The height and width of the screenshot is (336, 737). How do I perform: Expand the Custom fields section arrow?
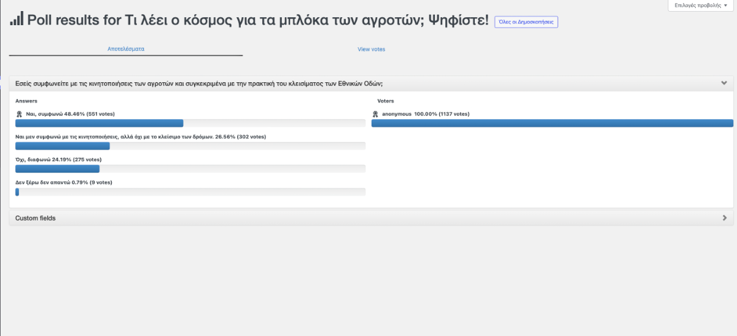pyautogui.click(x=724, y=217)
